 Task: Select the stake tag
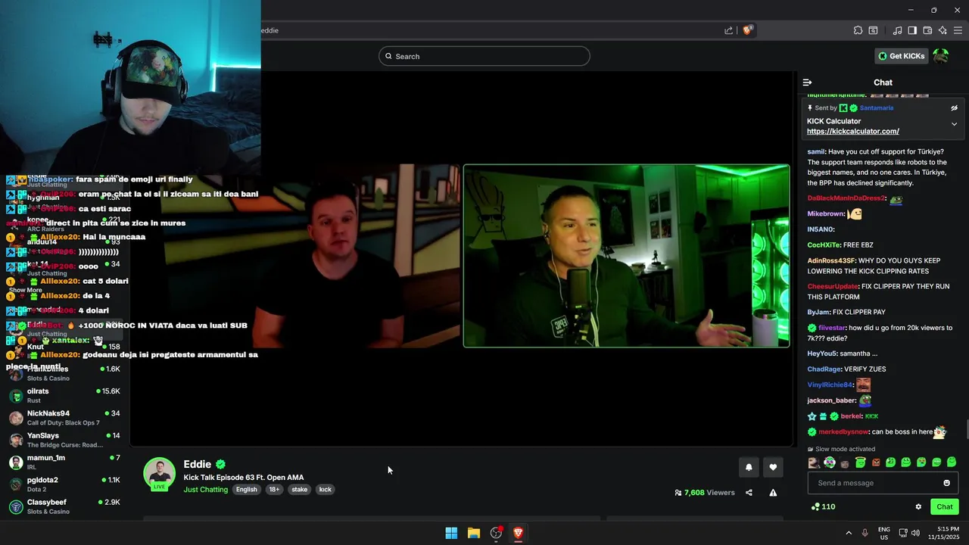coord(300,490)
